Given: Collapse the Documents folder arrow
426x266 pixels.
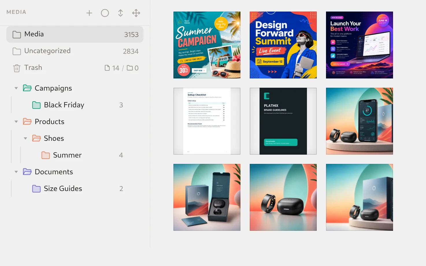Looking at the screenshot, I should pos(16,172).
